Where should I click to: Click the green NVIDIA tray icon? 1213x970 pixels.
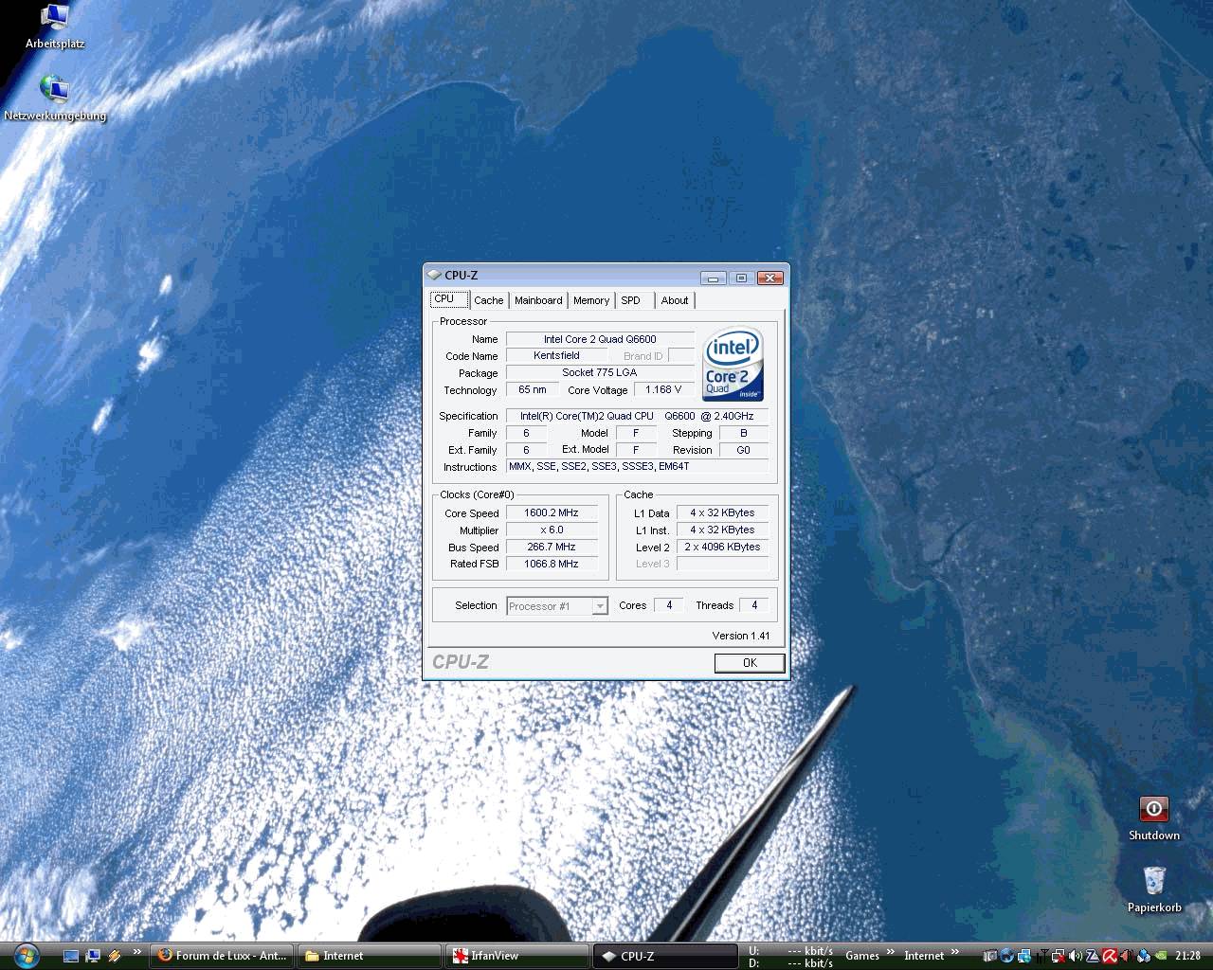point(1161,956)
